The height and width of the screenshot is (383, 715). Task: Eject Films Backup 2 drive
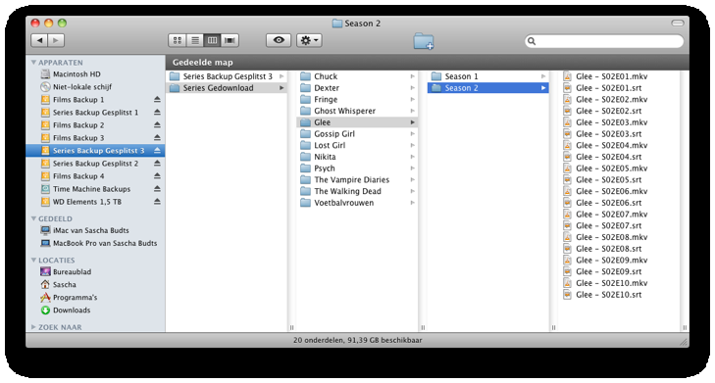point(157,125)
